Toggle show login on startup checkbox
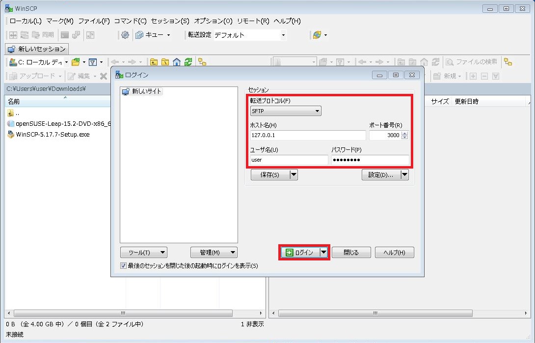This screenshot has width=535, height=343. point(124,266)
